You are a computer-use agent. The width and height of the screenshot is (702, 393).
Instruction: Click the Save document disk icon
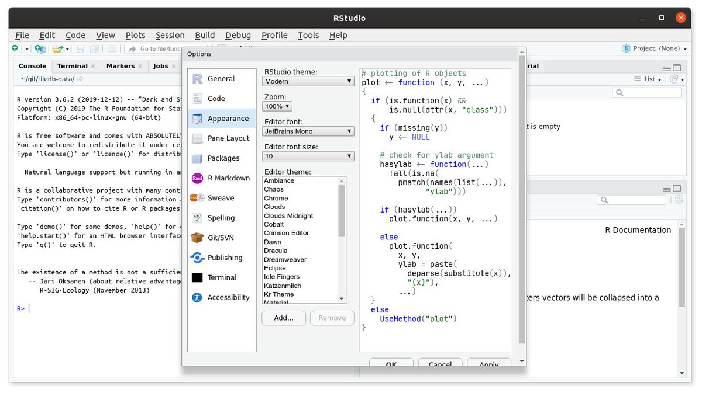point(80,49)
